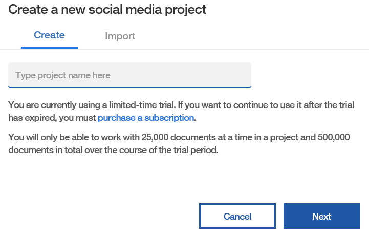Follow the "purchase a subscription" link
369x235 pixels.
[x=146, y=118]
